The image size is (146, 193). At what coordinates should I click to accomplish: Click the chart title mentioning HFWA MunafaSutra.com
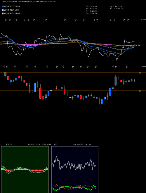tap(29, 2)
